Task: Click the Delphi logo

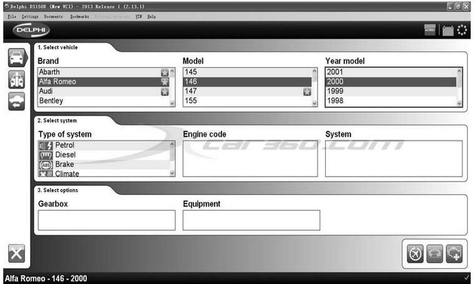Action: (31, 30)
